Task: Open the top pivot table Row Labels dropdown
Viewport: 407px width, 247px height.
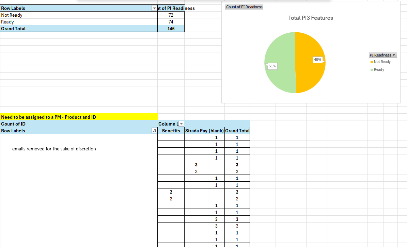Action: 154,8
